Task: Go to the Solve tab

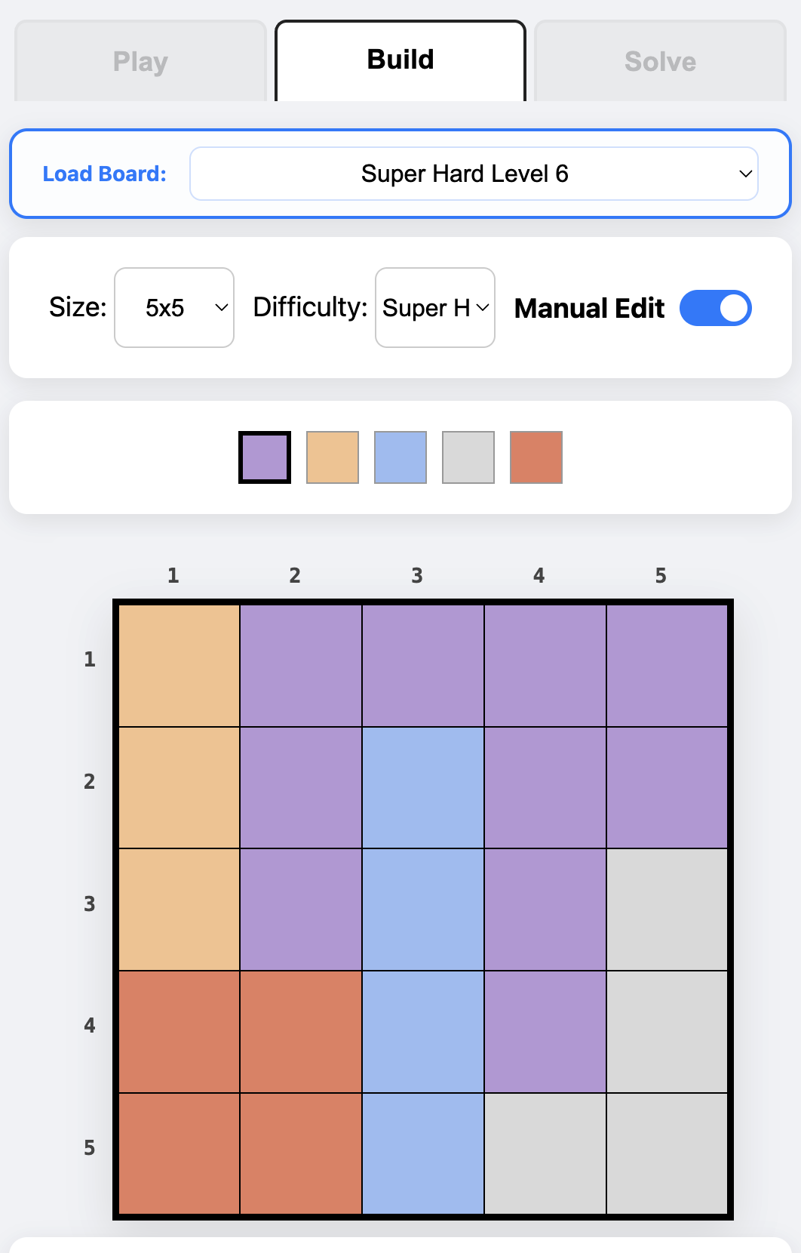Action: coord(660,61)
